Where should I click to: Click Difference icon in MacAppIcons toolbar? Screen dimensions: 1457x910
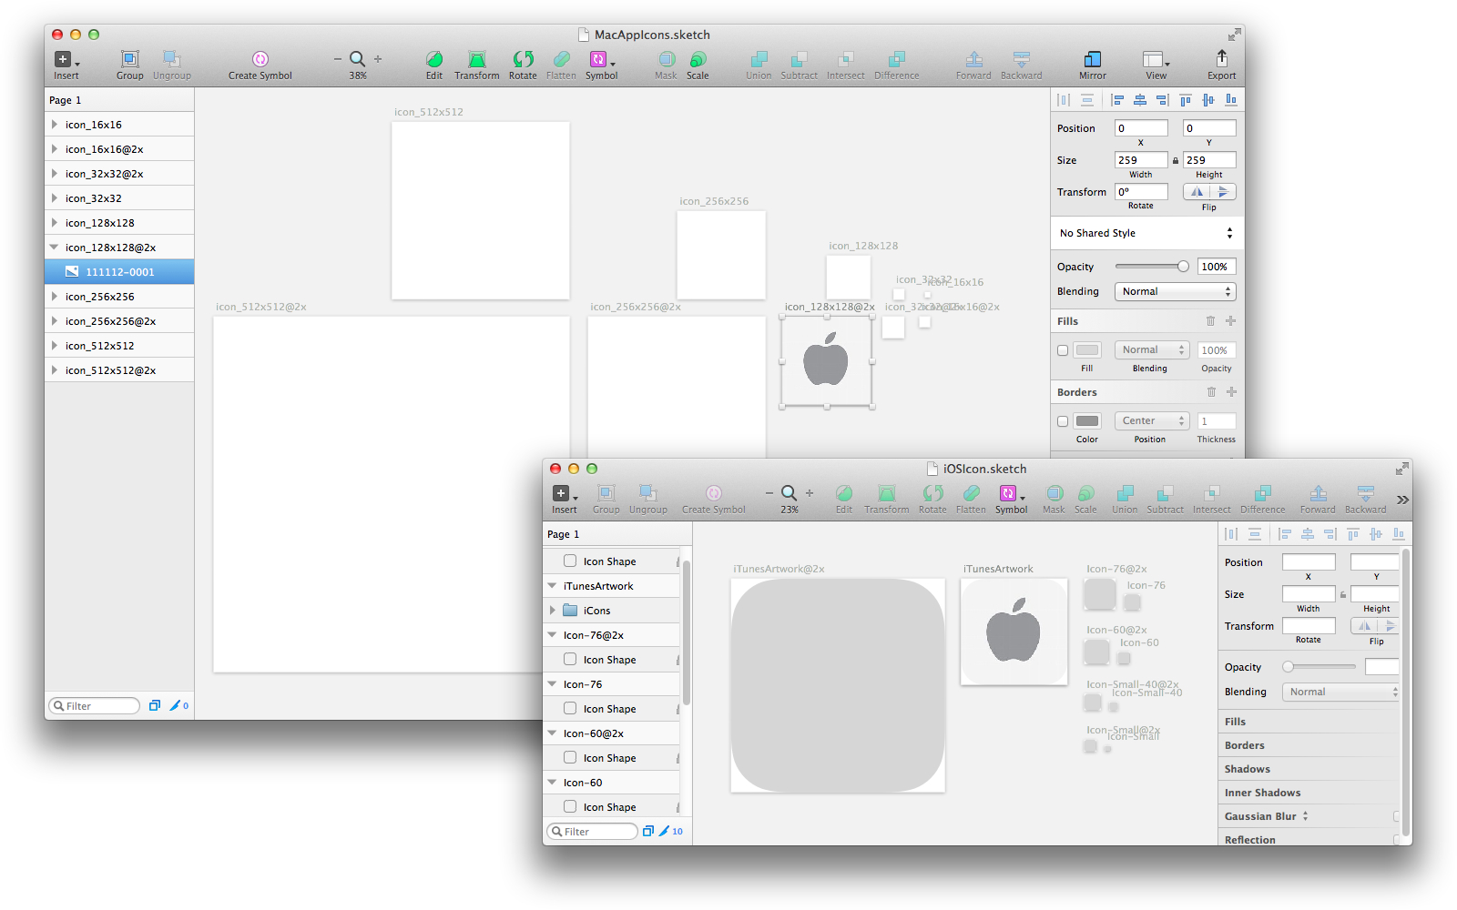pos(897,59)
